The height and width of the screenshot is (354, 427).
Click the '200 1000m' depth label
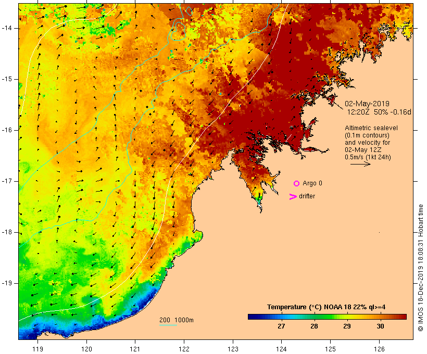[177, 320]
